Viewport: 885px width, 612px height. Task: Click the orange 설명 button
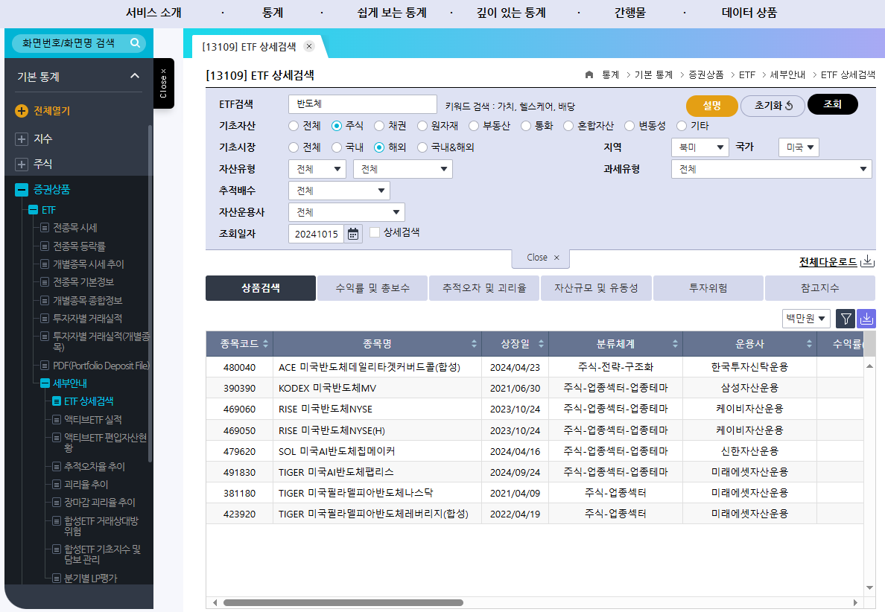[x=711, y=106]
